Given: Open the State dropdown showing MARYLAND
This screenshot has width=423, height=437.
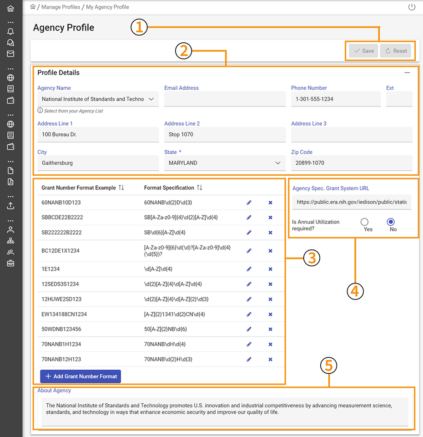Looking at the screenshot, I should pos(278,163).
